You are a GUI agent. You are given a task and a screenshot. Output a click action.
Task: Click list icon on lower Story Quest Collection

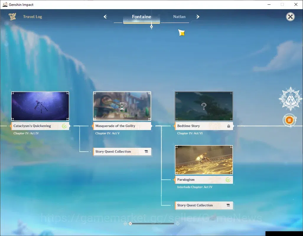click(x=228, y=205)
